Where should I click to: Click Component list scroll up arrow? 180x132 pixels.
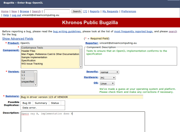[81, 48]
